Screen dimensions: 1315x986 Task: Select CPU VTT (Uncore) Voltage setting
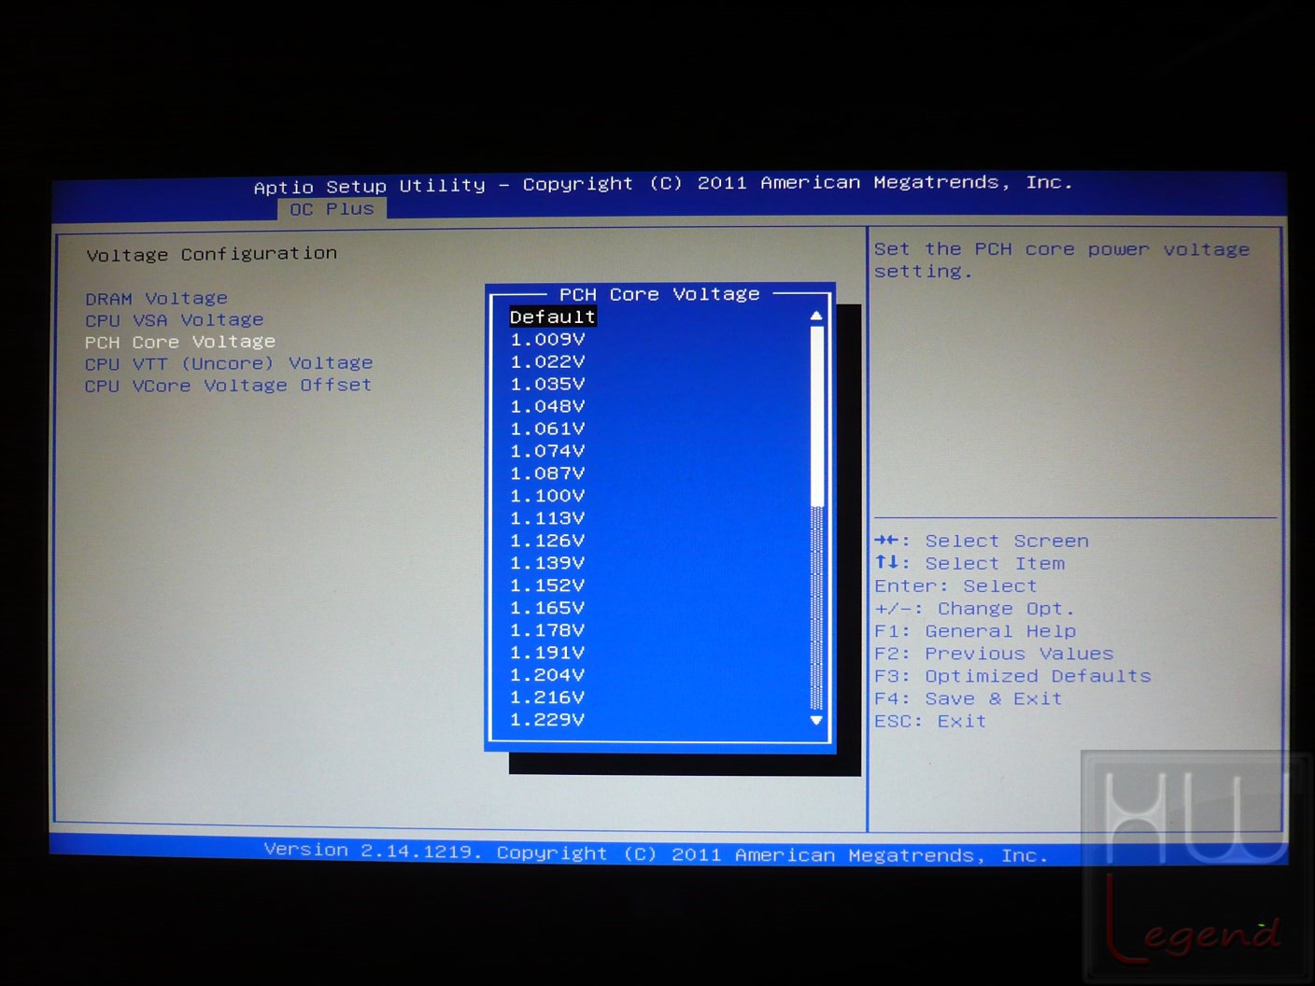229,363
